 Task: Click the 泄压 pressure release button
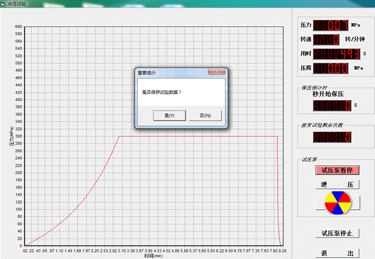[337, 185]
